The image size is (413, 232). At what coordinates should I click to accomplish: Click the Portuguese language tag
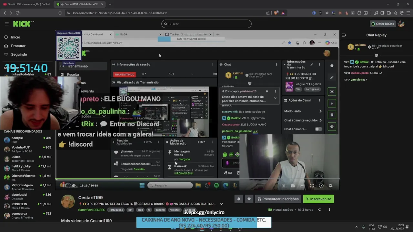(116, 210)
